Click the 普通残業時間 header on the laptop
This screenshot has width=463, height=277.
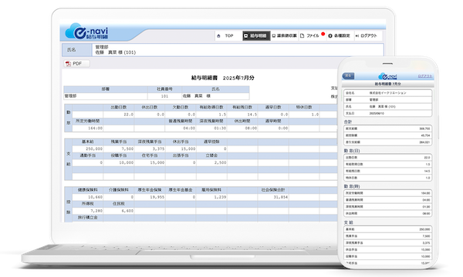click(x=181, y=122)
